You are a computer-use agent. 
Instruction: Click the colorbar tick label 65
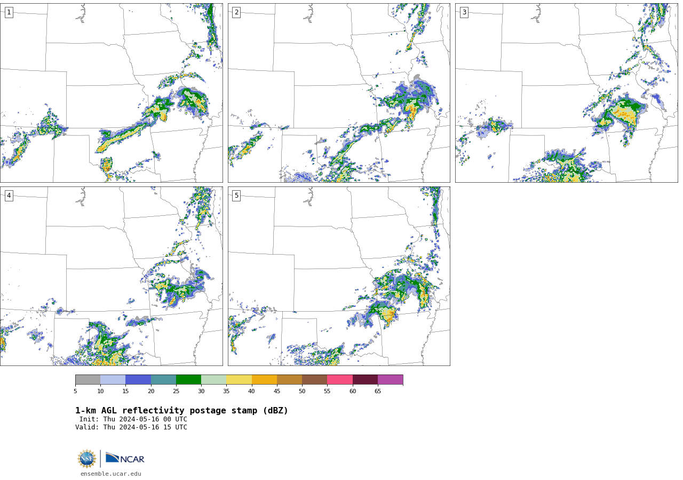click(378, 392)
